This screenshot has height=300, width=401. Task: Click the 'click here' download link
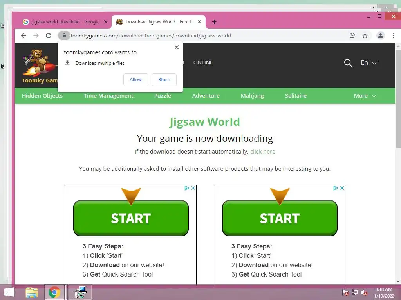tap(263, 152)
